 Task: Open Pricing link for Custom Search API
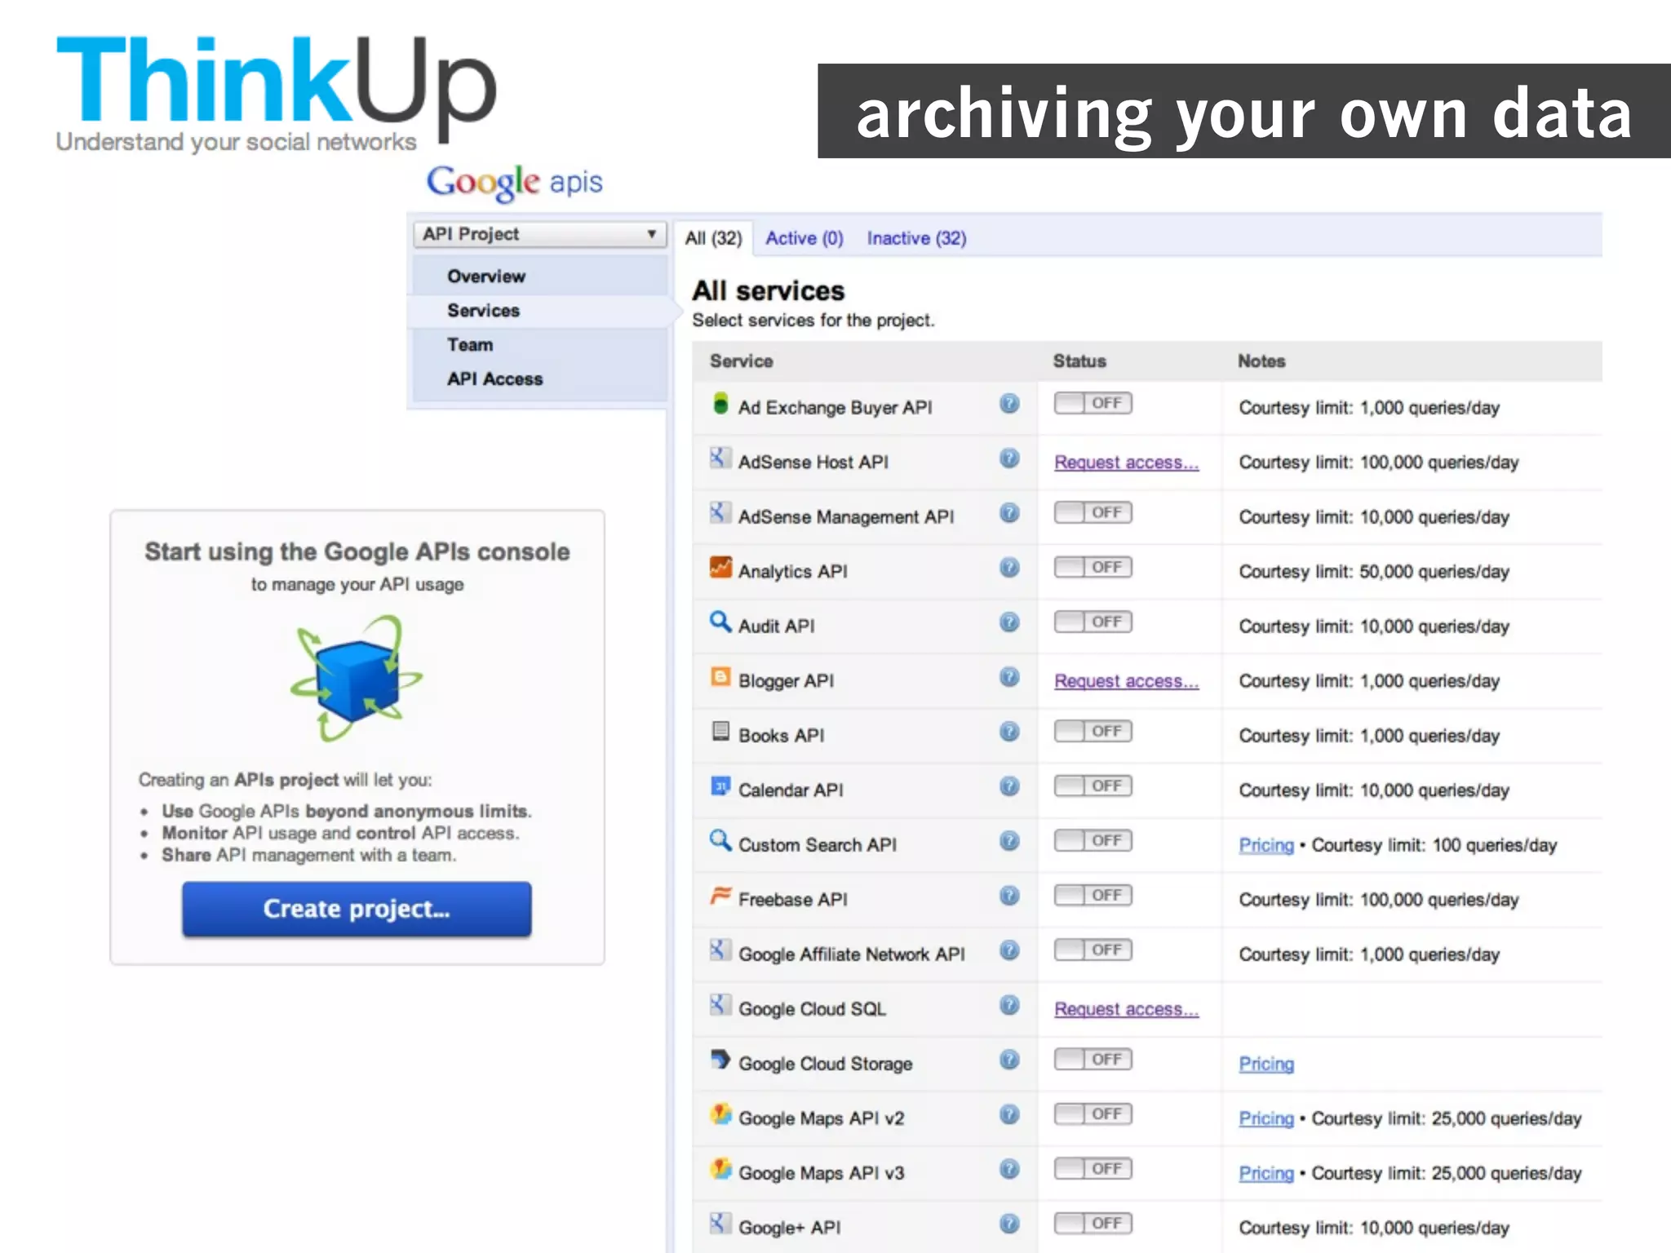pos(1266,845)
